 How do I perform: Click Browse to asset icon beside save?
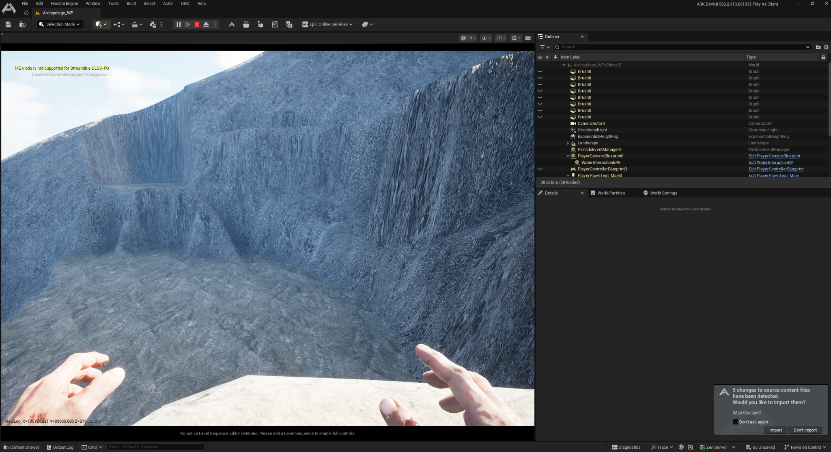[23, 24]
